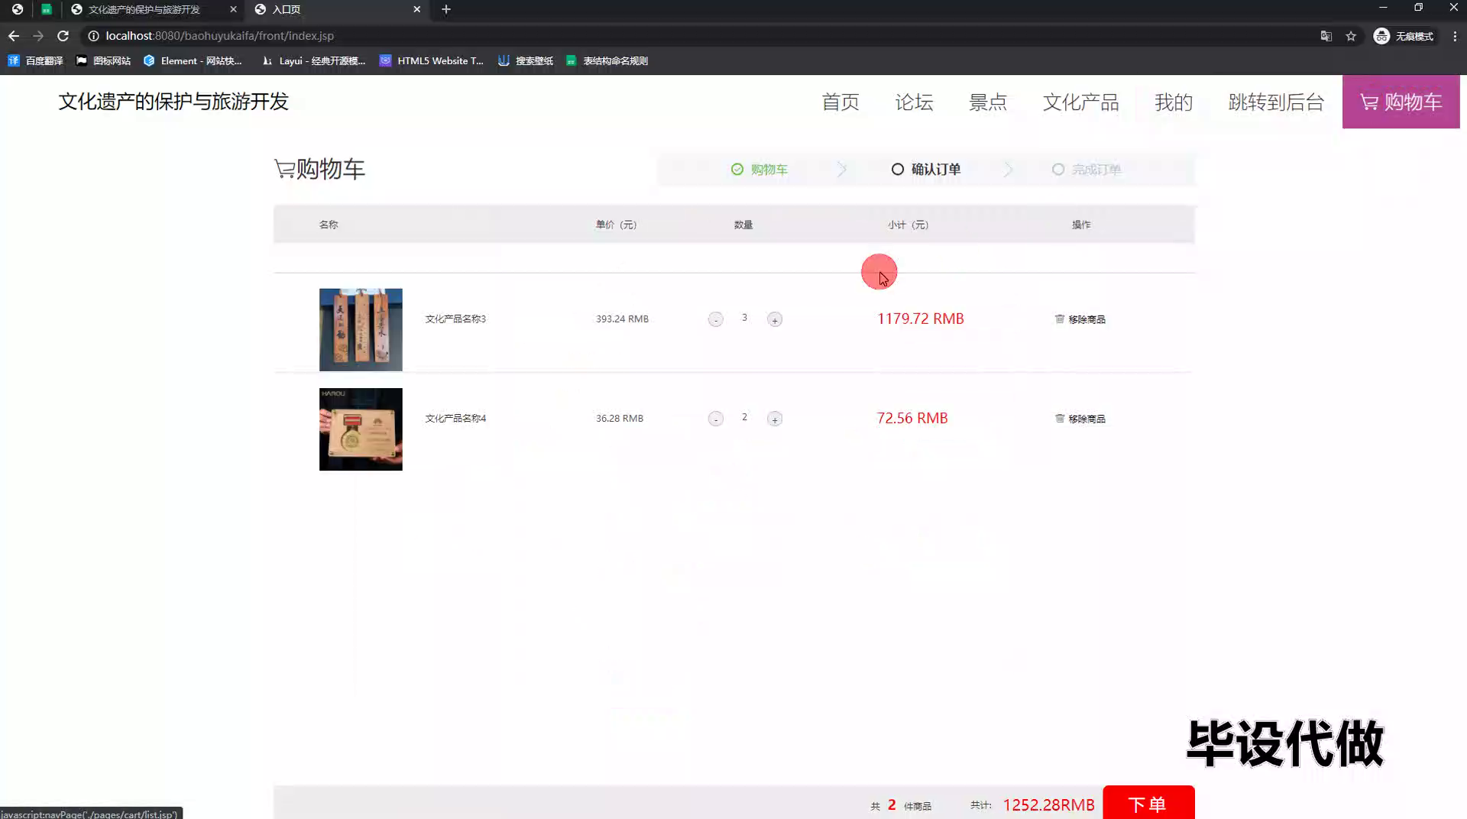
Task: Click total amount 1252.28RMB
Action: point(1048,805)
